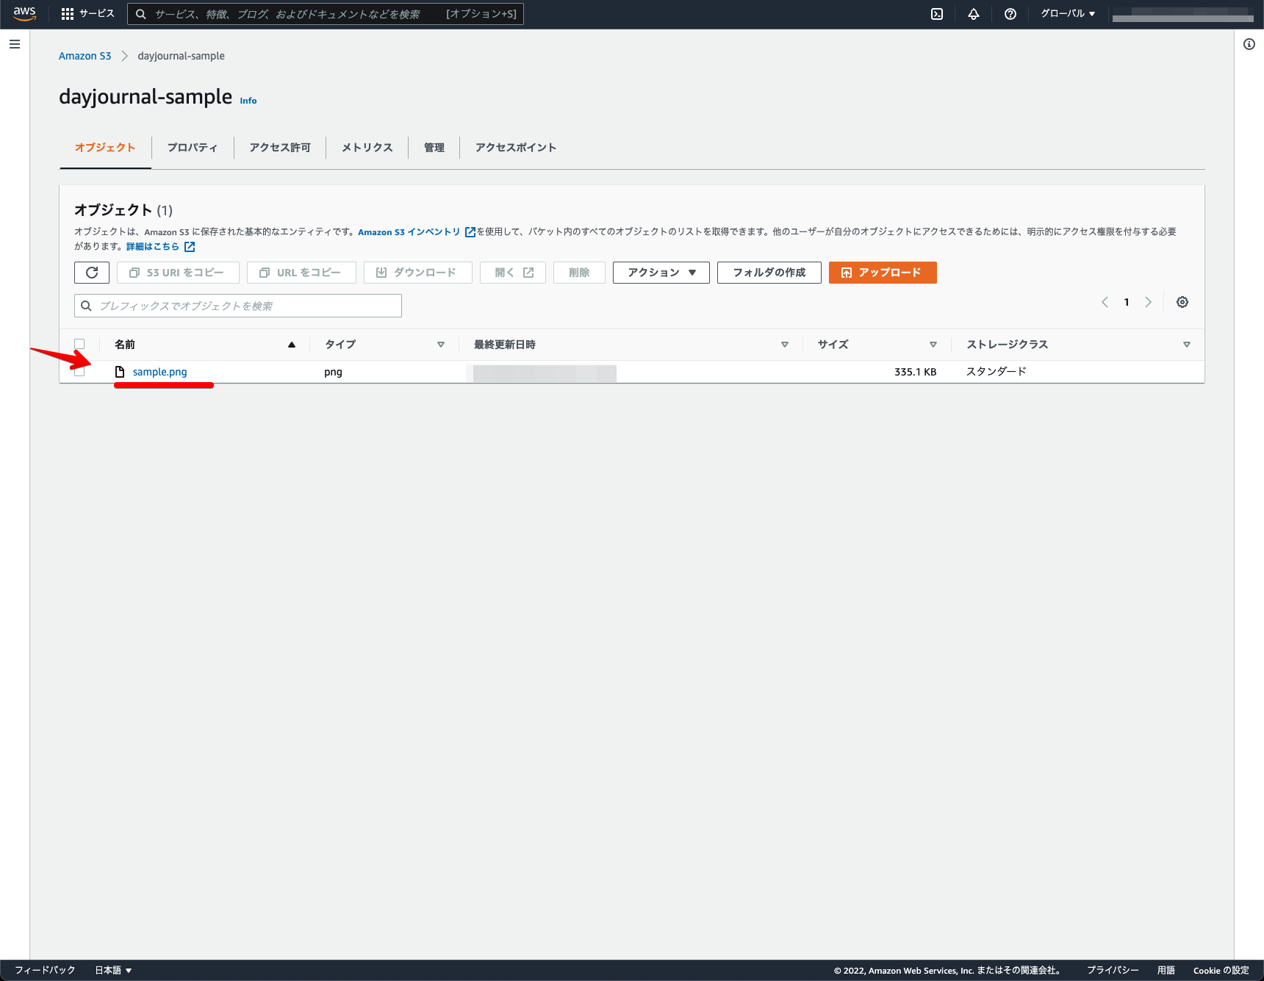Focus the AWS services search box

[326, 14]
